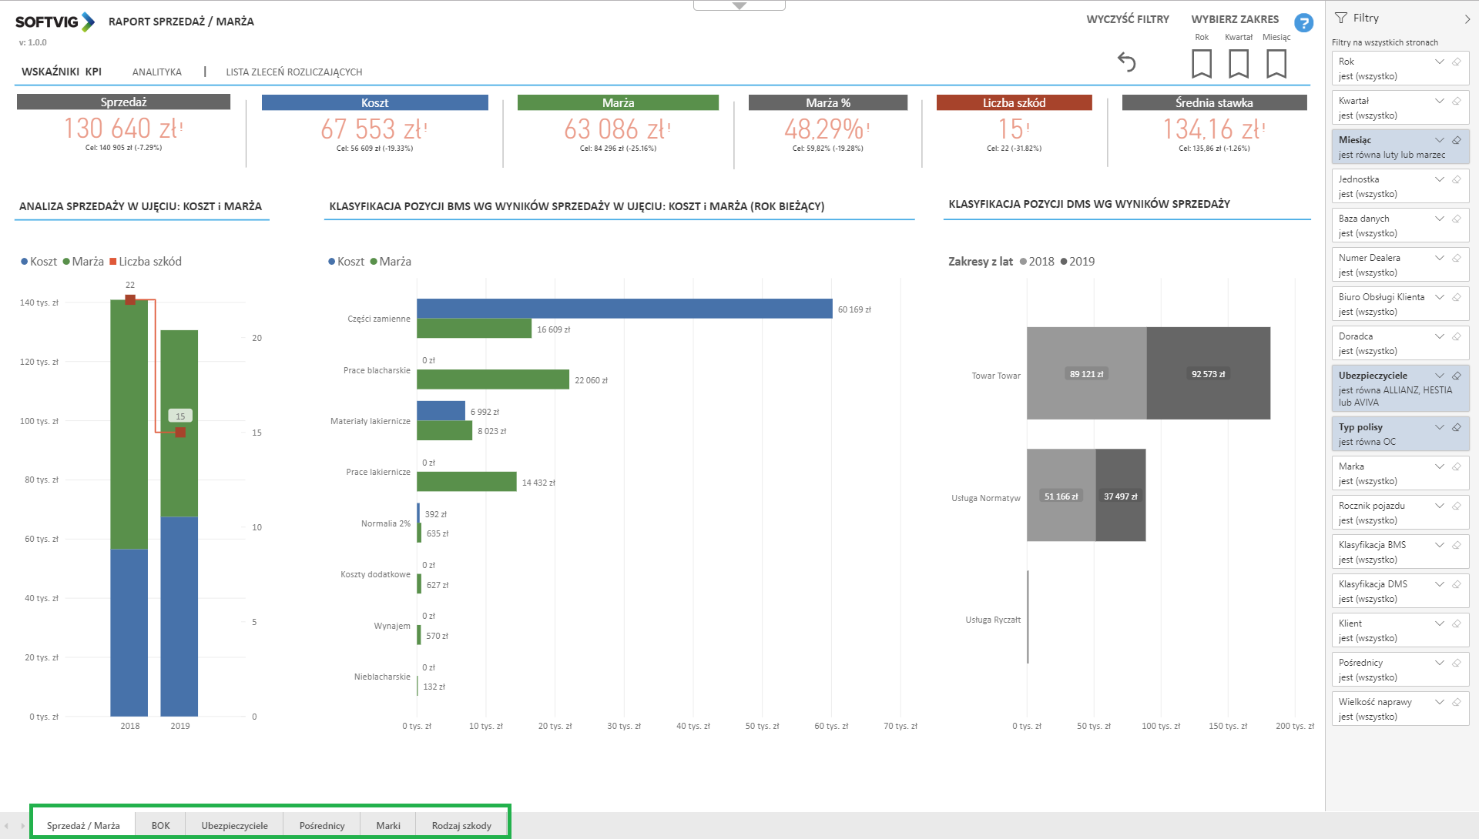Expand the Rok filter card
The width and height of the screenshot is (1479, 839).
1439,62
